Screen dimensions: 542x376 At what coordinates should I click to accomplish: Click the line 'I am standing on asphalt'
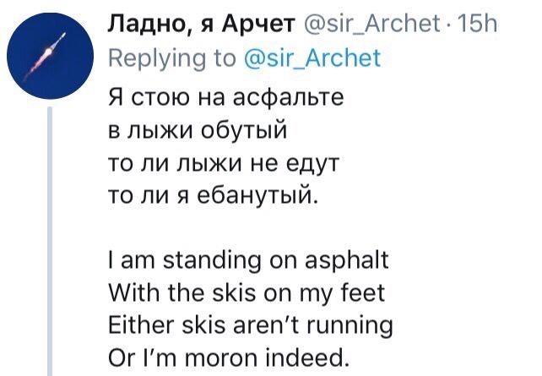pyautogui.click(x=249, y=259)
